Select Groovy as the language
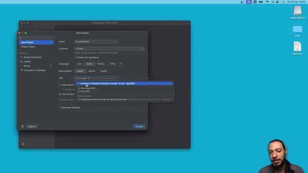The height and width of the screenshot is (173, 308). click(101, 64)
